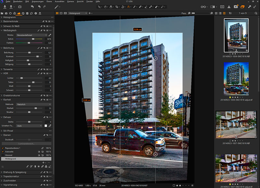This screenshot has height=188, width=260.
Task: Expand the Basismerkmale panel
Action: (2, 21)
